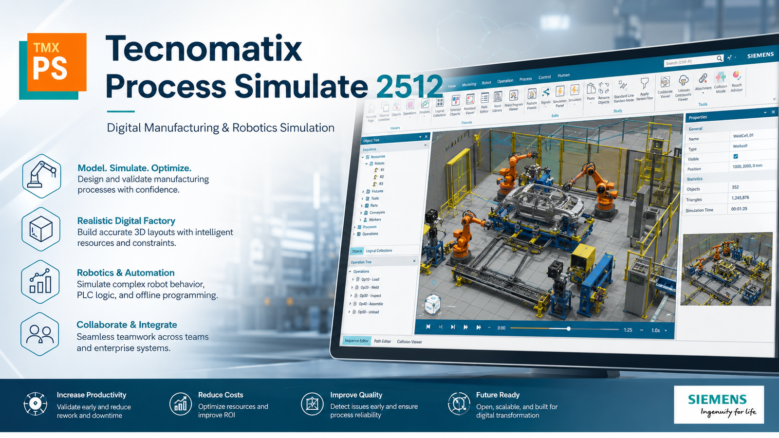This screenshot has height=438, width=779.
Task: Click the view cube in 3D viewport
Action: pos(432,305)
